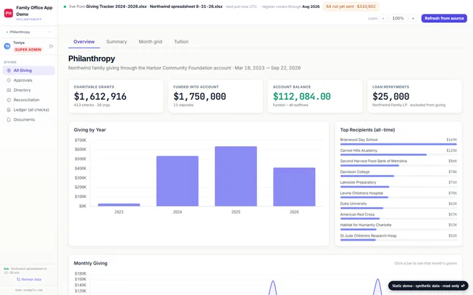This screenshot has width=473, height=295.
Task: Click Duke University recipient name
Action: click(x=353, y=204)
